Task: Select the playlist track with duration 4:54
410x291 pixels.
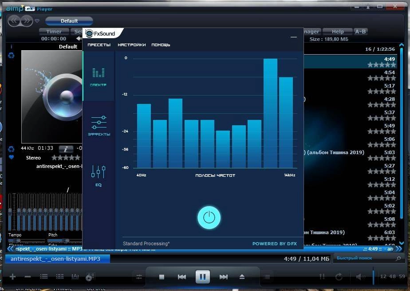Action: tap(350, 75)
